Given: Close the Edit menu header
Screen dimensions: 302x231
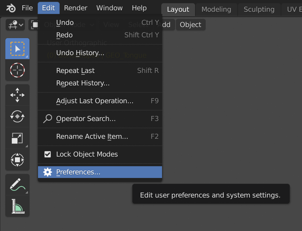Looking at the screenshot, I should click(49, 8).
